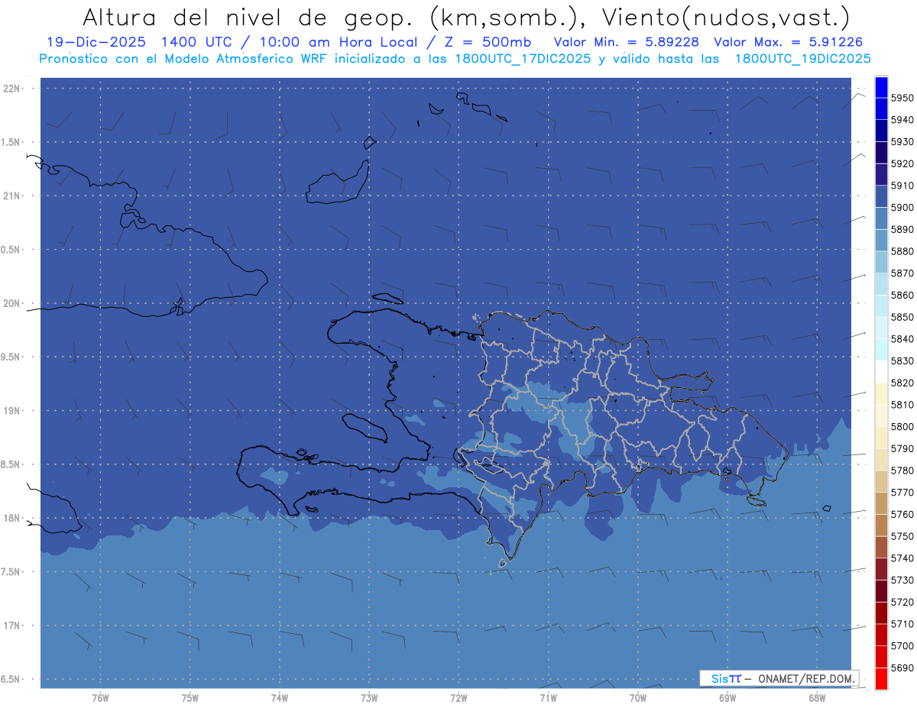The width and height of the screenshot is (917, 708).
Task: Pick the legend swatch between 5890 and 5900
Action: coord(881,218)
